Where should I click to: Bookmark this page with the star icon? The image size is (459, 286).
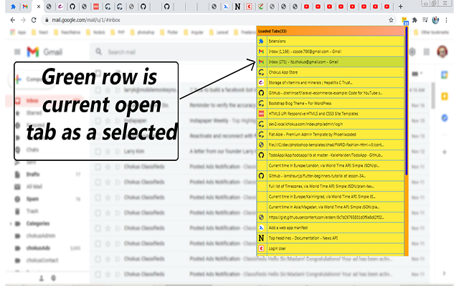point(391,20)
